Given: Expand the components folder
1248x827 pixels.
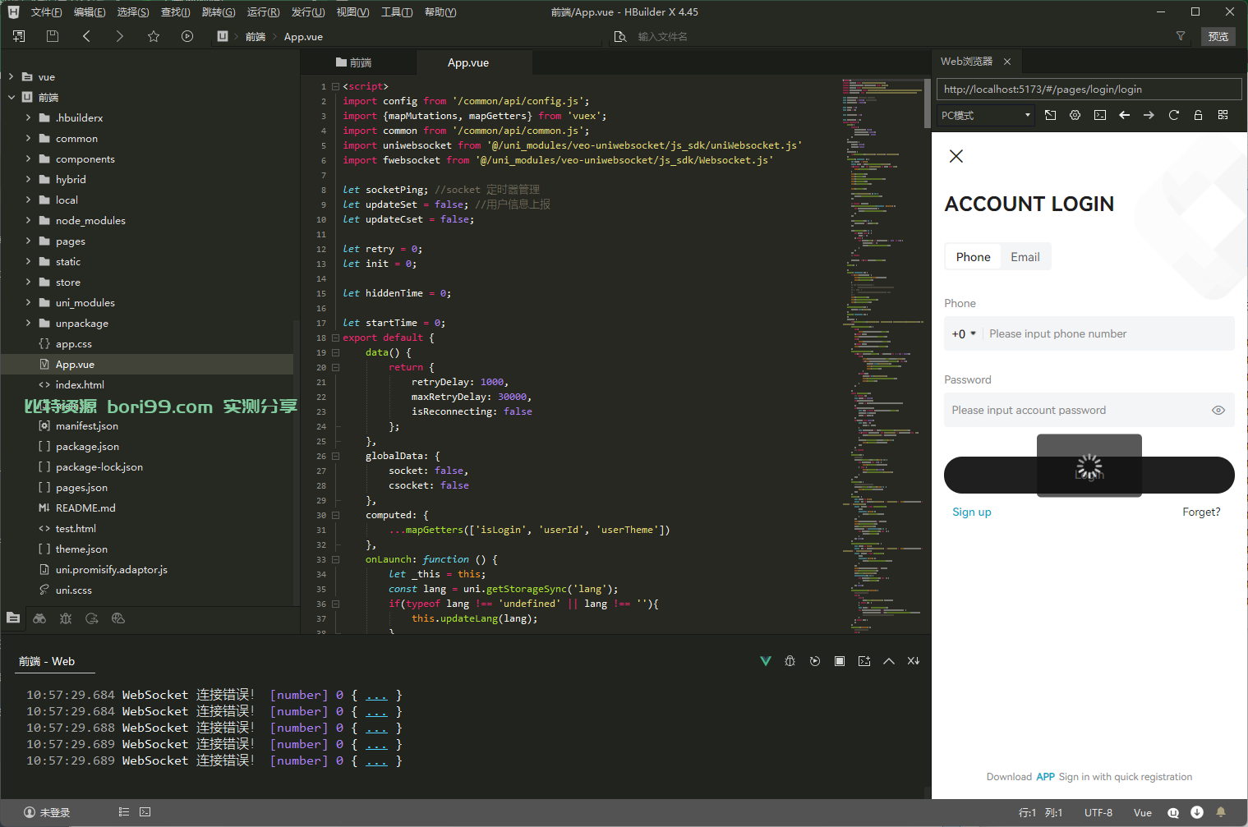Looking at the screenshot, I should (28, 159).
